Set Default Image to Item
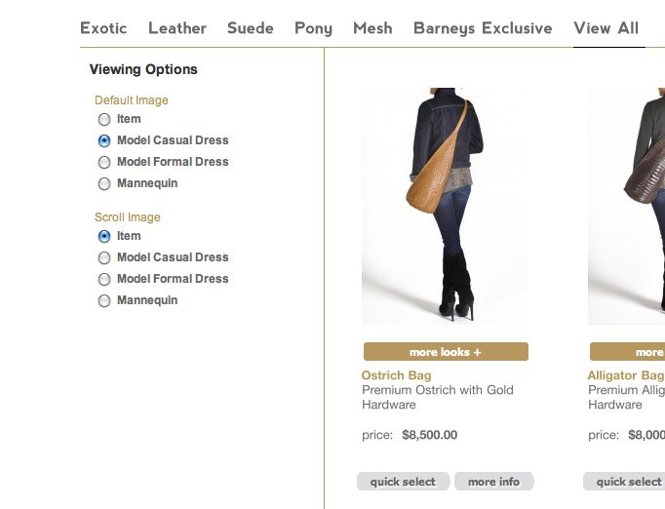665x509 pixels. tap(104, 120)
